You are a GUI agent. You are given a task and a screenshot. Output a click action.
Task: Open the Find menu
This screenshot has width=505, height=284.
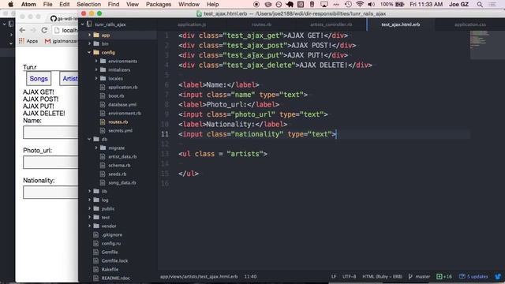click(114, 4)
